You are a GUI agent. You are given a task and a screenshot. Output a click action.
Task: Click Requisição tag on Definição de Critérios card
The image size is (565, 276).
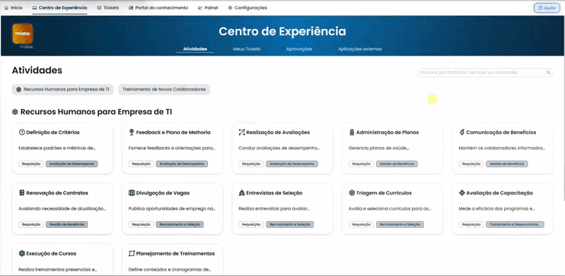(31, 164)
